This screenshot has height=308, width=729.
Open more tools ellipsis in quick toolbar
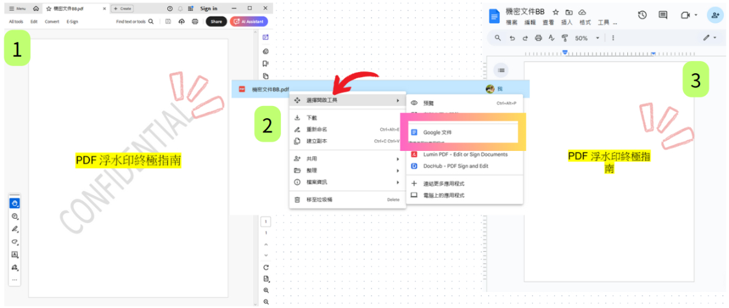[x=14, y=280]
